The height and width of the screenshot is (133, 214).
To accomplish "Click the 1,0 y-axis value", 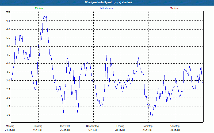I will coord(8,115).
